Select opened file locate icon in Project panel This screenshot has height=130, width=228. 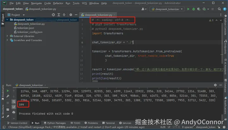pyautogui.click(x=54, y=15)
